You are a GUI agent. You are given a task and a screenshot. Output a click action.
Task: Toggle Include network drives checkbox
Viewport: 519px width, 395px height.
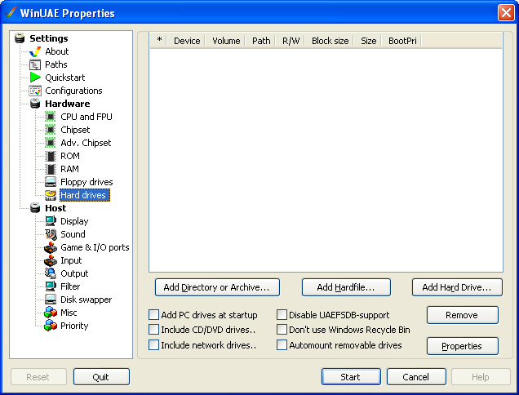(x=153, y=345)
